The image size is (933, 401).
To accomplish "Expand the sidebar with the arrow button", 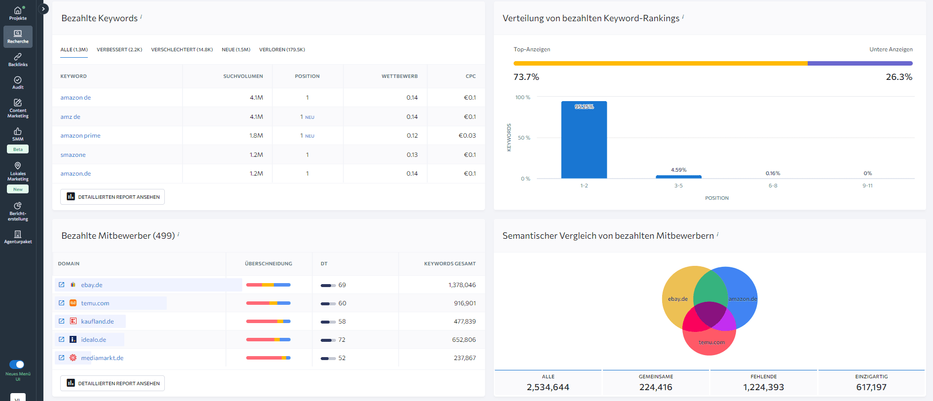I will click(43, 9).
